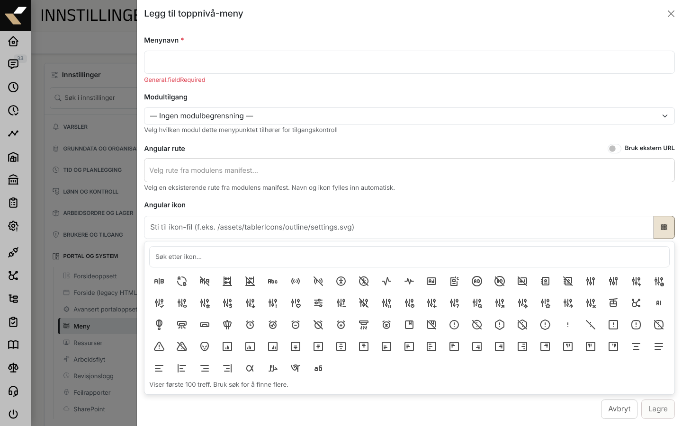
Task: Focus the Menynavn text field
Action: pyautogui.click(x=409, y=62)
